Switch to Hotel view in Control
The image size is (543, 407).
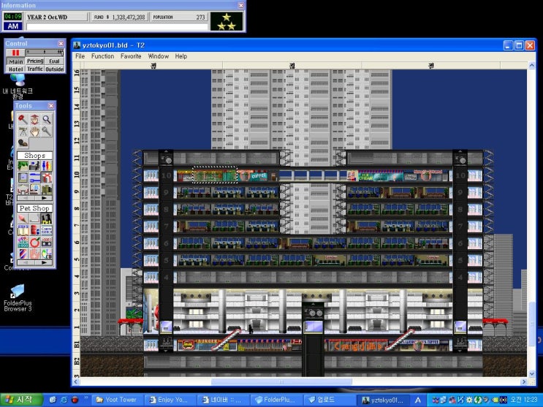[15, 69]
